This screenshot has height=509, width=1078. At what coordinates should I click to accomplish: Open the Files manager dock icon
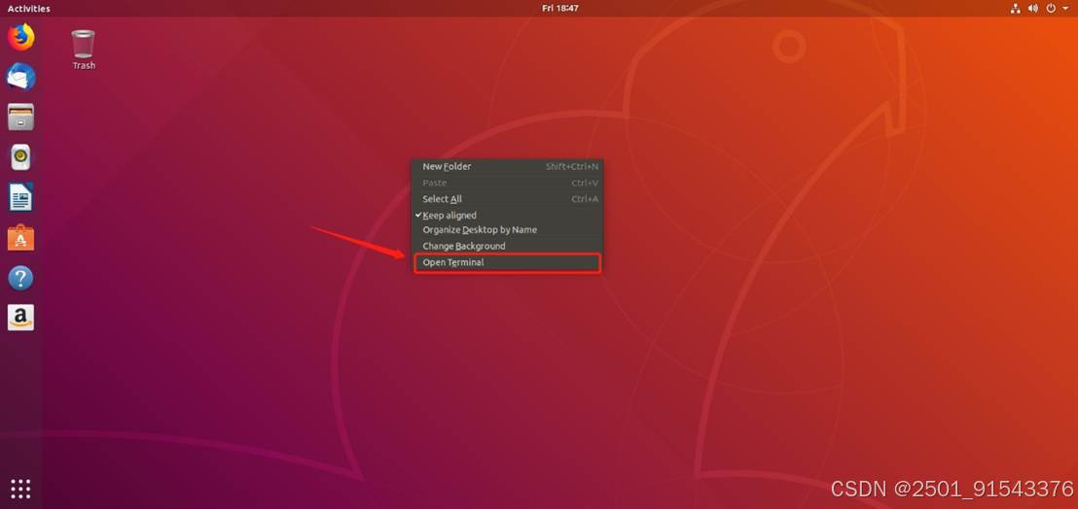pos(20,118)
